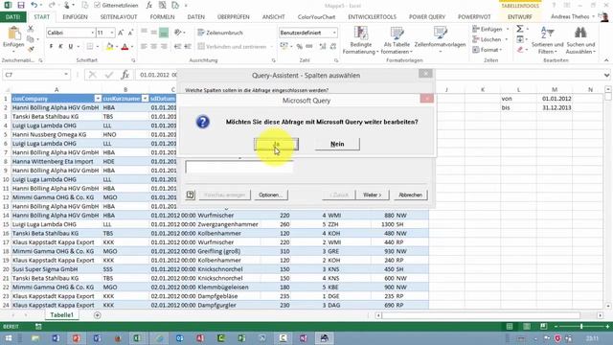Image resolution: width=613 pixels, height=345 pixels.
Task: Open Bedingte Formatierung menu
Action: pos(360,40)
